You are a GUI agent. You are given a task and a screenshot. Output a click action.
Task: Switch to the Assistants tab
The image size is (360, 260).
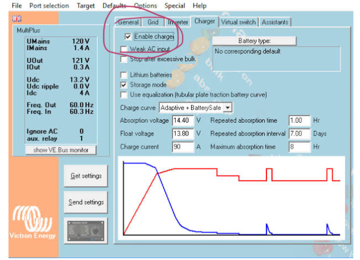pos(275,22)
